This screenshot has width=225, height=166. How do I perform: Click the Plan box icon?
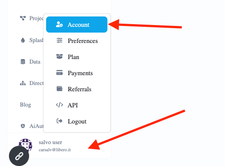[59, 56]
